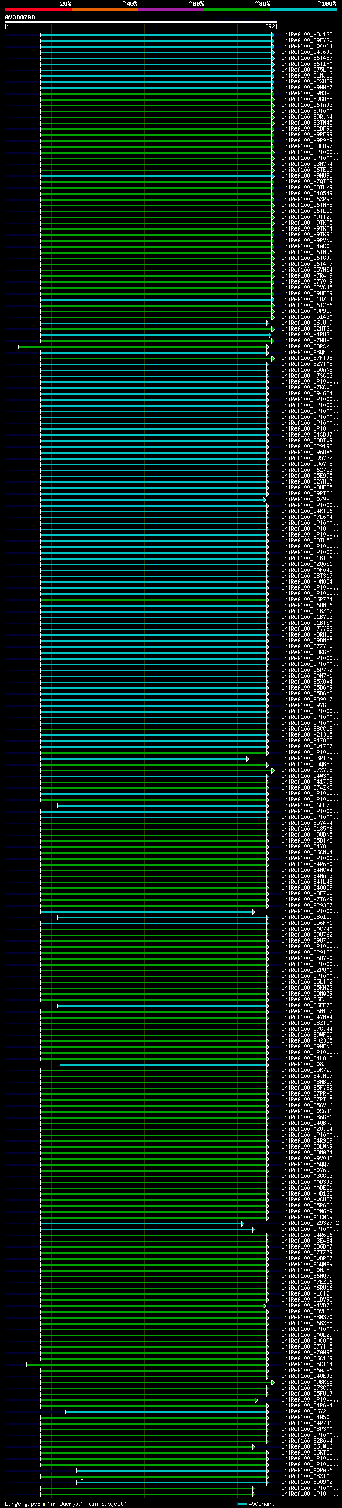Select hit label UniRef100_P02365
Image resolution: width=342 pixels, height=1508 pixels.
coord(307,1041)
